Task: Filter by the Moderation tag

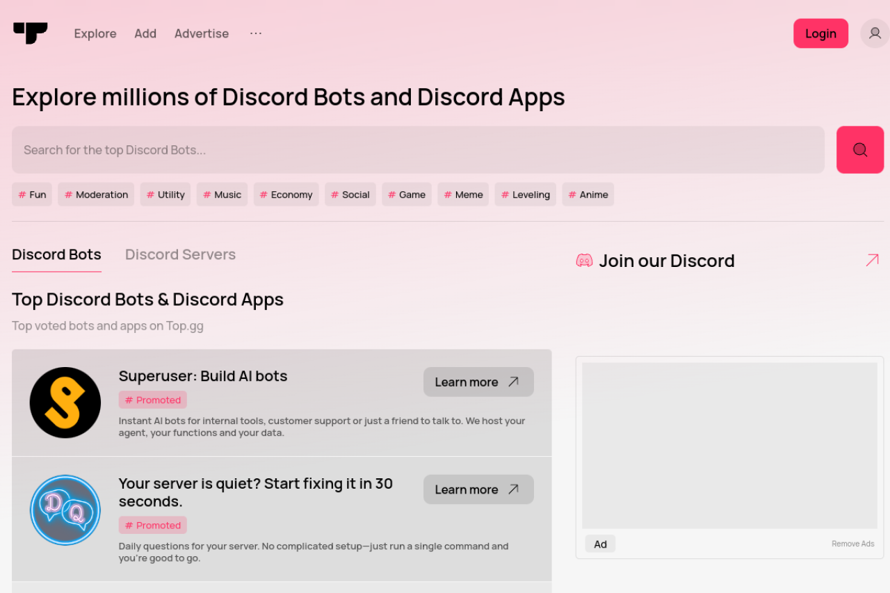Action: pos(96,195)
